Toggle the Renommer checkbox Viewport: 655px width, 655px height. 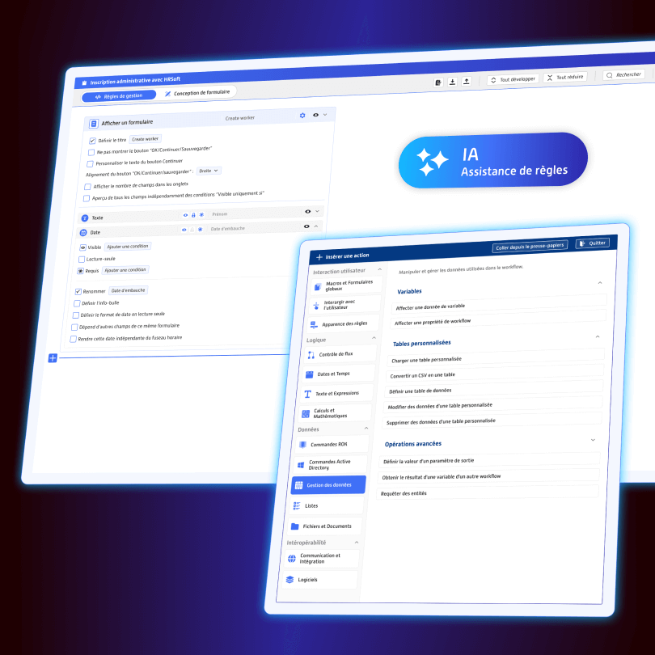click(78, 291)
